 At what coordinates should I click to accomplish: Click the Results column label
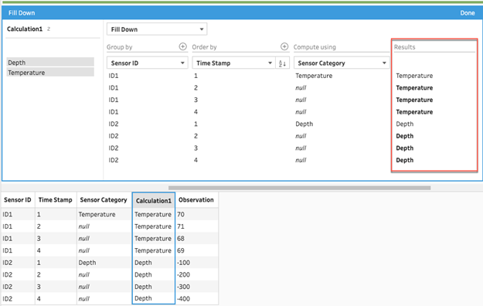404,47
